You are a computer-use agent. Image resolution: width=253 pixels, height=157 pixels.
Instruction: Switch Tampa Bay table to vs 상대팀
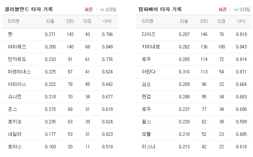pos(242,9)
